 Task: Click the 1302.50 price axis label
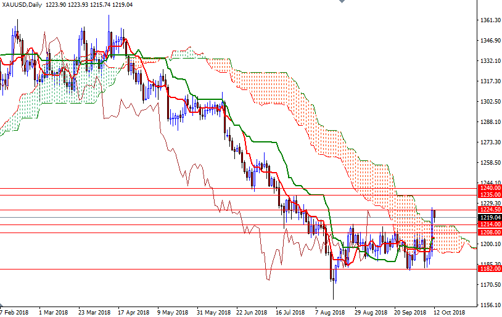pos(489,102)
